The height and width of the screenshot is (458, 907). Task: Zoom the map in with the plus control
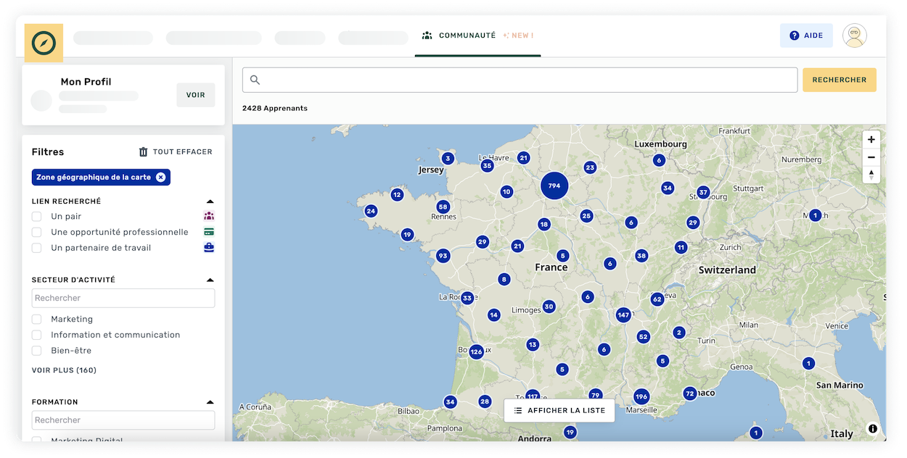(x=871, y=139)
